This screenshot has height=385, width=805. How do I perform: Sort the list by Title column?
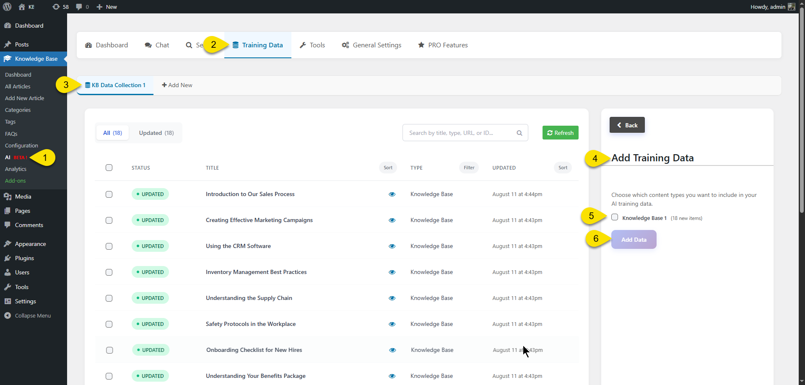tap(388, 168)
